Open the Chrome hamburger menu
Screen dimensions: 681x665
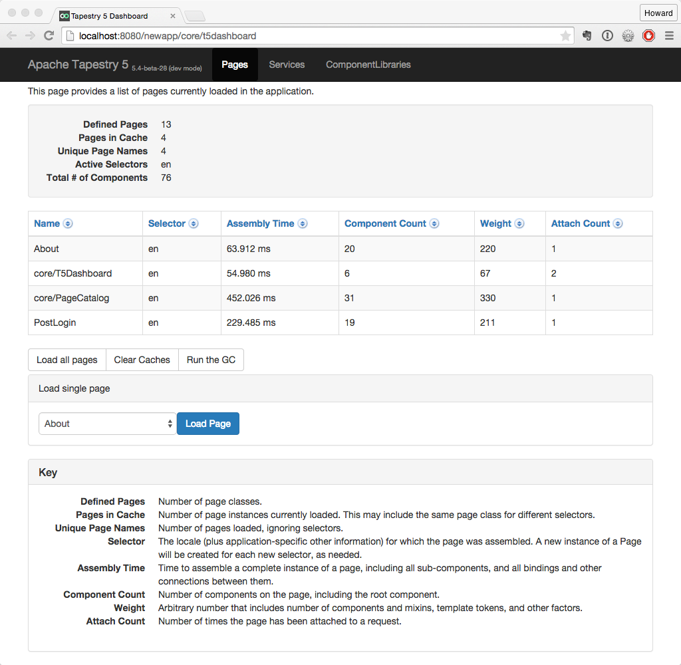668,36
